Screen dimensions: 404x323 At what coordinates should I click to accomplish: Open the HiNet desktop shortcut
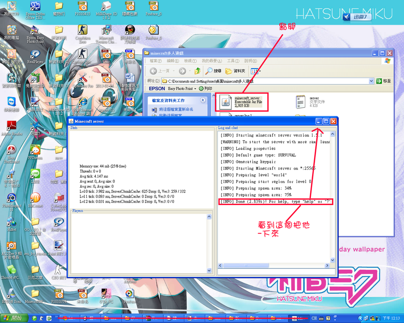tap(11, 224)
